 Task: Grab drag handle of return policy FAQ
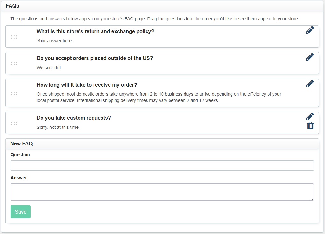click(x=14, y=37)
